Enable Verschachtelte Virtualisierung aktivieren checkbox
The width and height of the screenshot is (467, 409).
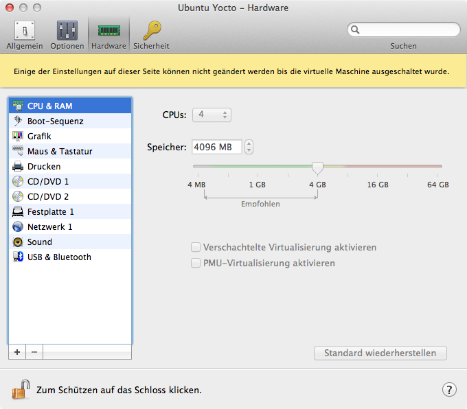point(196,247)
